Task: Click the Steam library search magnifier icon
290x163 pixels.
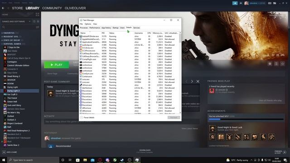Action: coord(4,27)
